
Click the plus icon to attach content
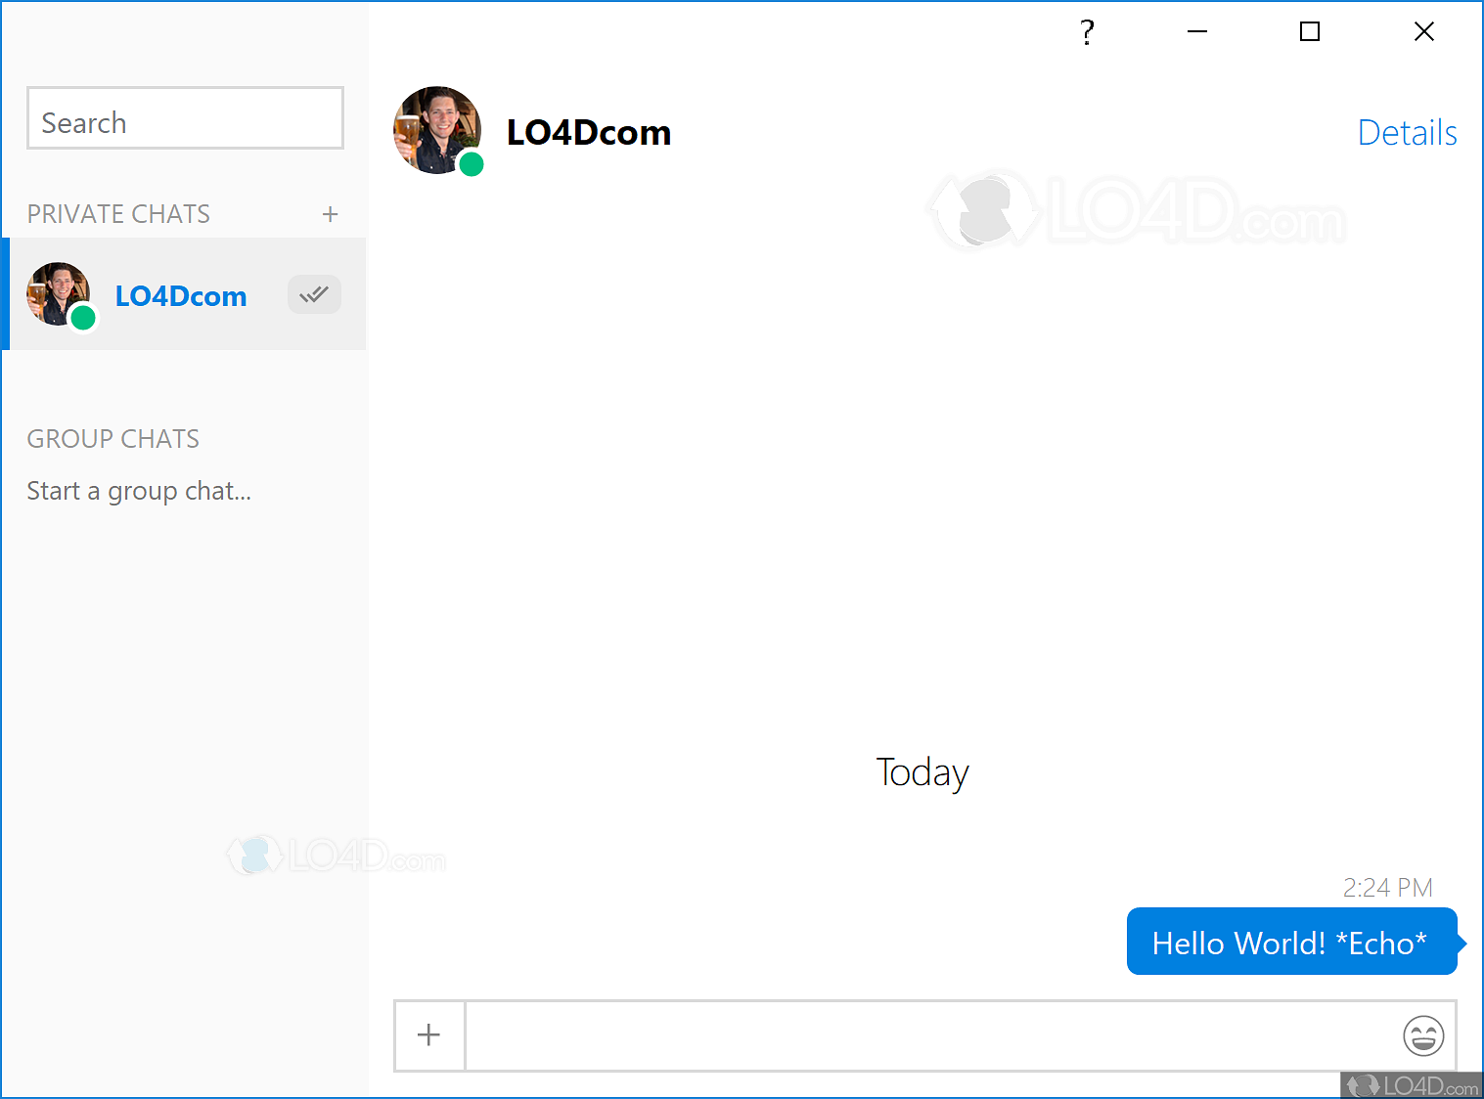click(428, 1034)
